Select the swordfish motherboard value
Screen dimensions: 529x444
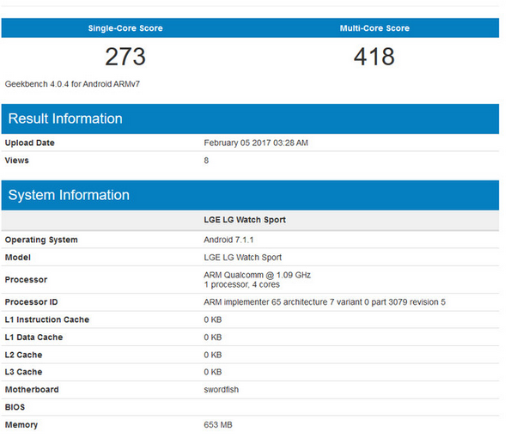(x=222, y=390)
